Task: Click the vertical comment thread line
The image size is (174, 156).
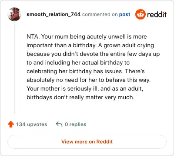Action: coord(14,68)
